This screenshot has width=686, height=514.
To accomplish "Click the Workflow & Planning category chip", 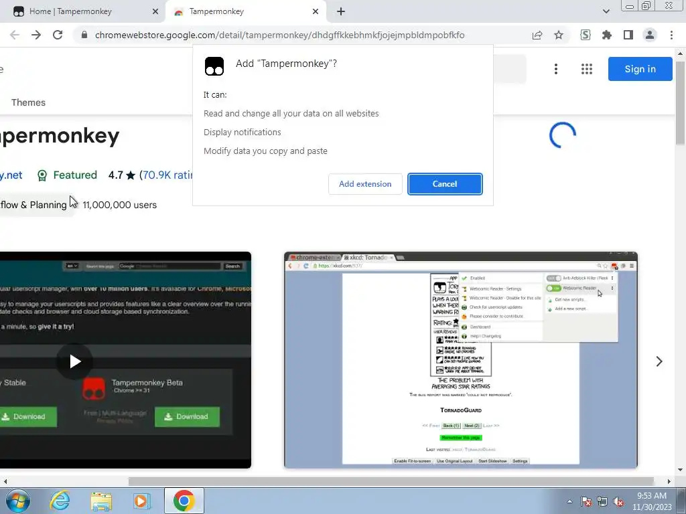I will pyautogui.click(x=36, y=205).
